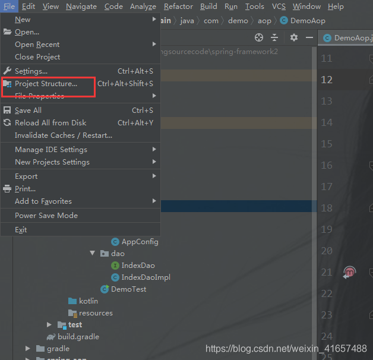Open the Navigate menu

[x=81, y=7]
